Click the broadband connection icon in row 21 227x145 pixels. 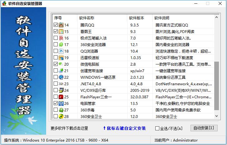[x=61, y=71]
